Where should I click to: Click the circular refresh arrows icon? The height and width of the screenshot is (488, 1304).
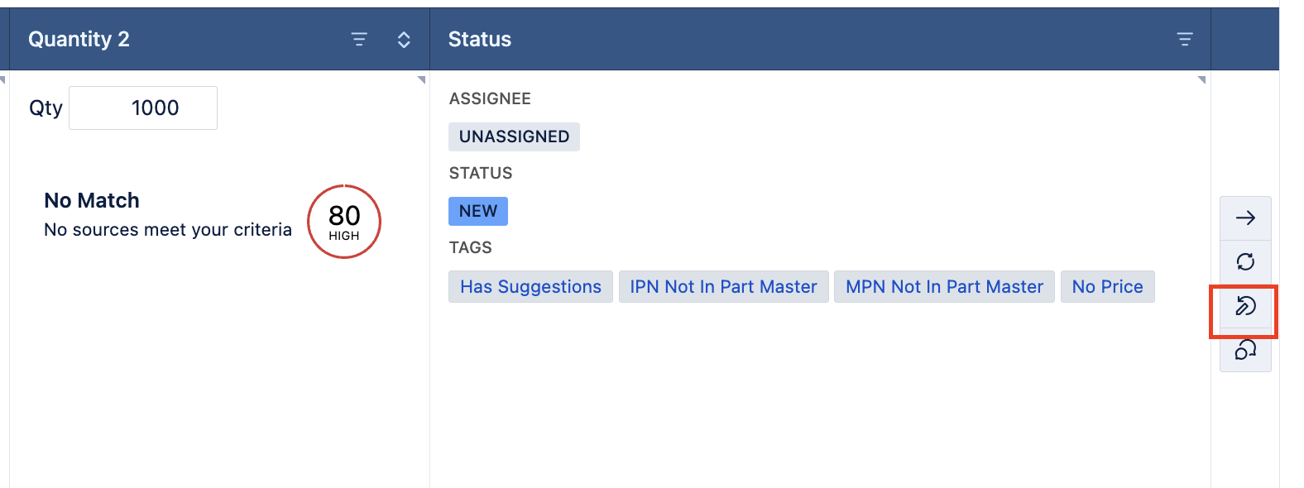coord(1245,262)
